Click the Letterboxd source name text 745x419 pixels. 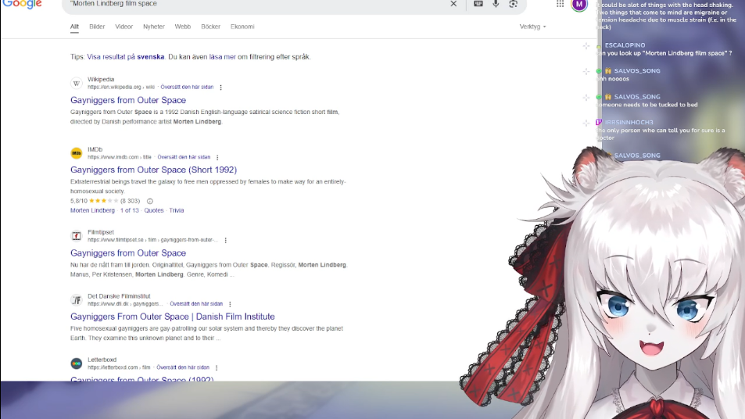(102, 360)
